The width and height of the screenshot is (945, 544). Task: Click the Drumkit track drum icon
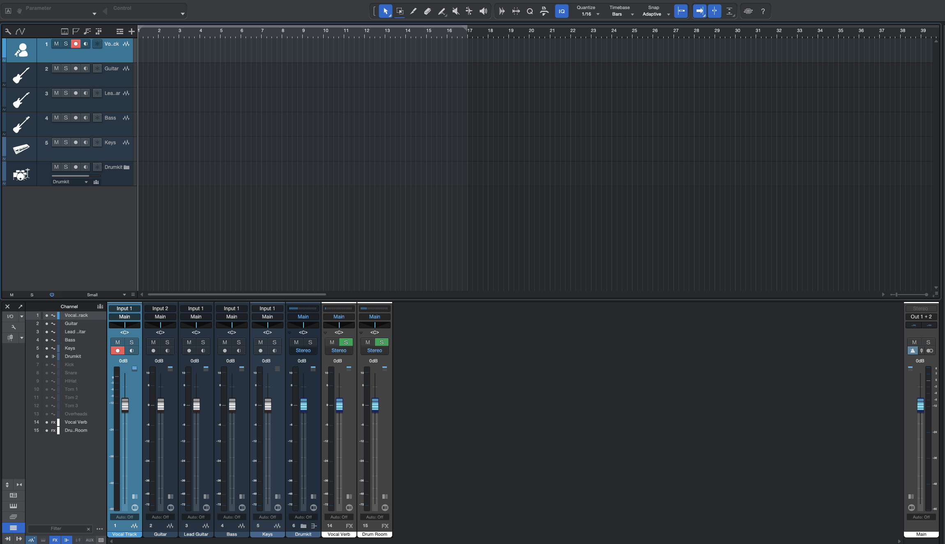click(x=21, y=174)
